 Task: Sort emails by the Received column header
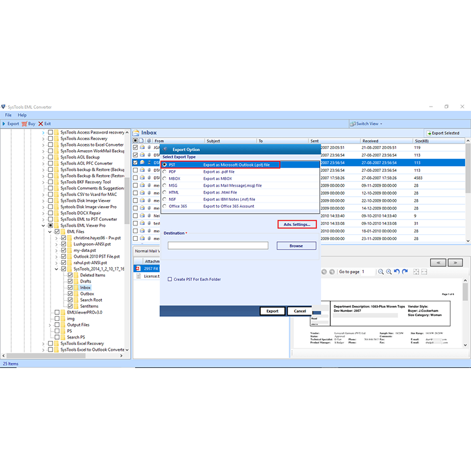click(x=386, y=141)
